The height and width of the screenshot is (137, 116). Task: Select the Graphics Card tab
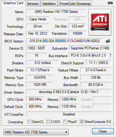click(x=13, y=3)
